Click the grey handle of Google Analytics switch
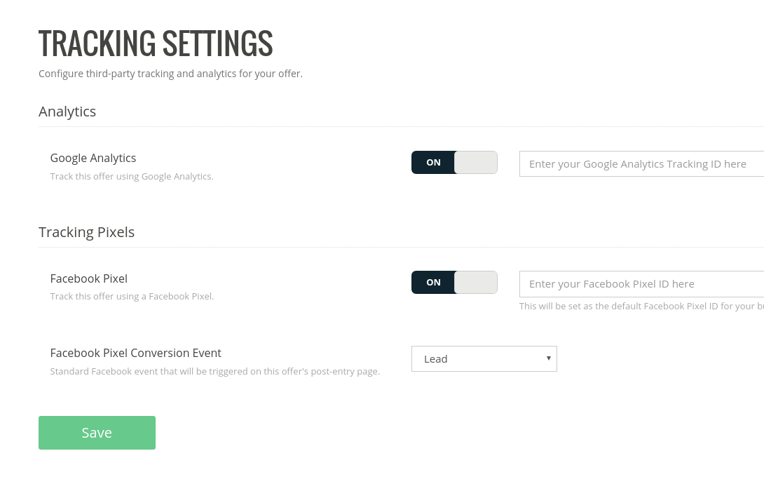The height and width of the screenshot is (491, 764). (x=475, y=162)
